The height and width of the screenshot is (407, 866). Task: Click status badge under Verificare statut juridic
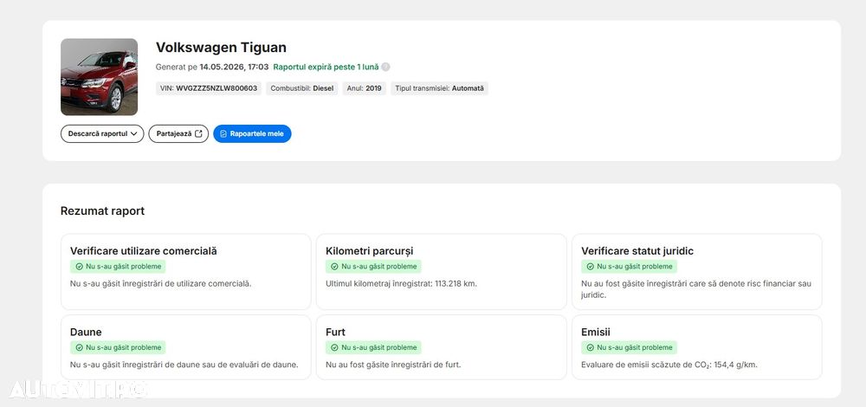click(x=629, y=267)
